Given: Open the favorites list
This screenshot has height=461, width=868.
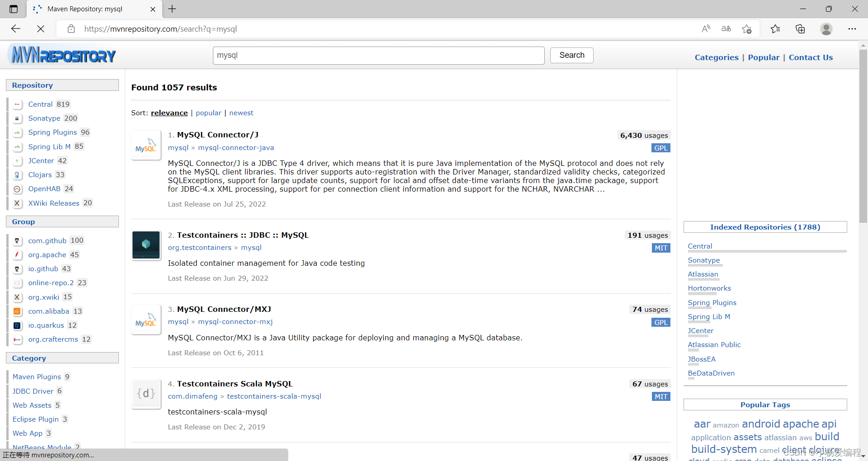Looking at the screenshot, I should [775, 29].
